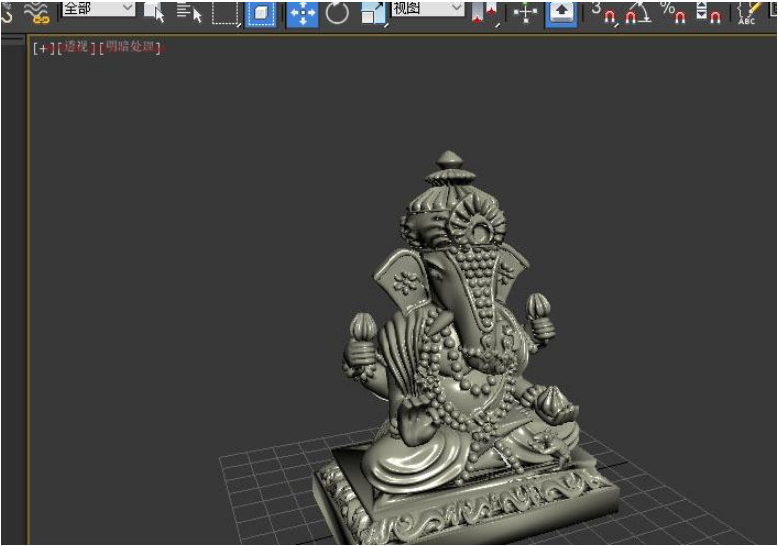Select the Bind to Space Warp tool
The image size is (778, 546).
[37, 12]
